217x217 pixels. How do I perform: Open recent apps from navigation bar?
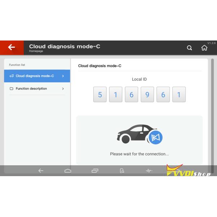pos(95,171)
